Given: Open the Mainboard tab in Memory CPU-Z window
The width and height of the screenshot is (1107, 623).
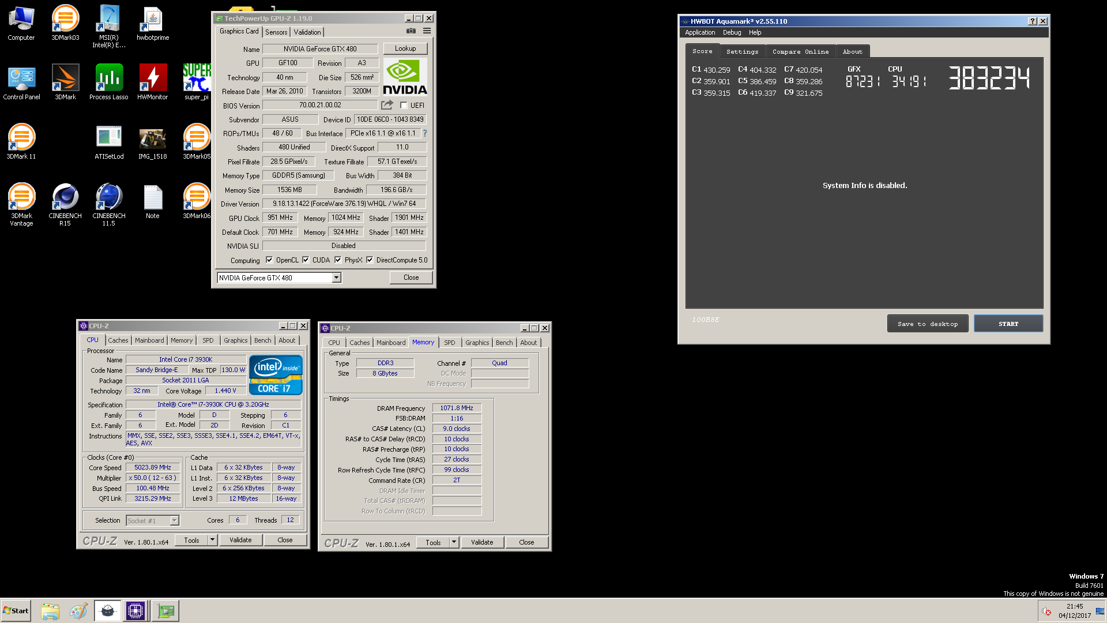Looking at the screenshot, I should pyautogui.click(x=391, y=343).
